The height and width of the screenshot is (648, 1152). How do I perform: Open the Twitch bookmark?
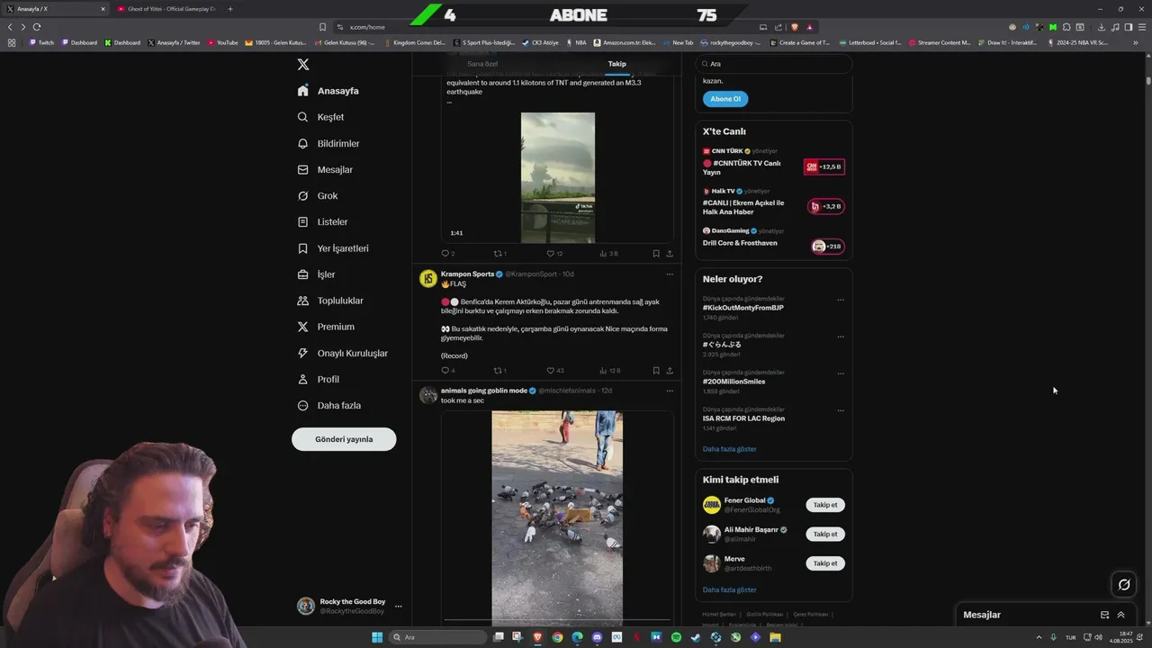pos(41,42)
